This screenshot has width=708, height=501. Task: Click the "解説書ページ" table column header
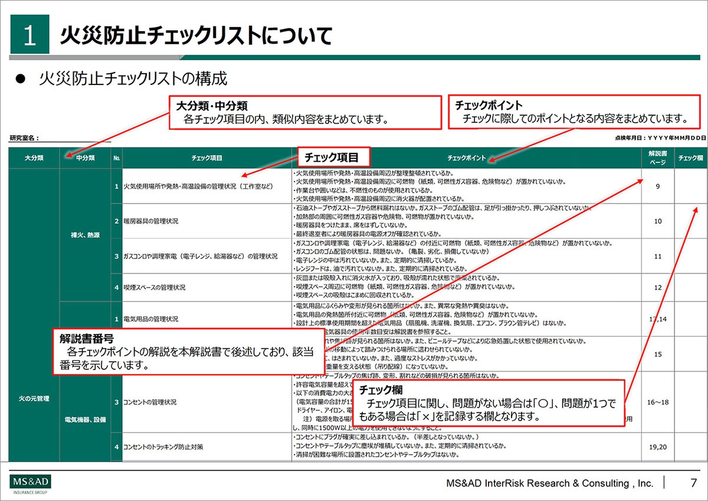tap(658, 158)
